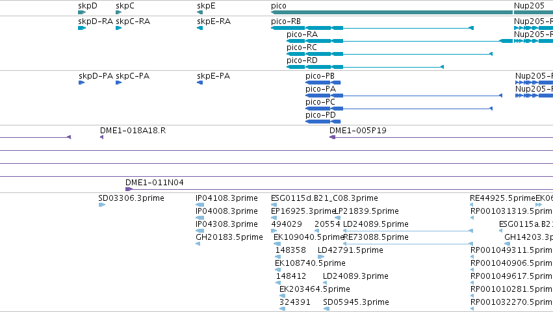The width and height of the screenshot is (553, 312).
Task: Select the GH20183.5prime EST arrow
Action: pos(198,244)
